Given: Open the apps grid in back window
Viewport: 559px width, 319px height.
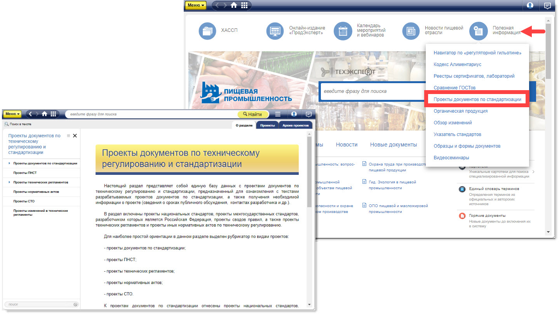Looking at the screenshot, I should pos(244,5).
